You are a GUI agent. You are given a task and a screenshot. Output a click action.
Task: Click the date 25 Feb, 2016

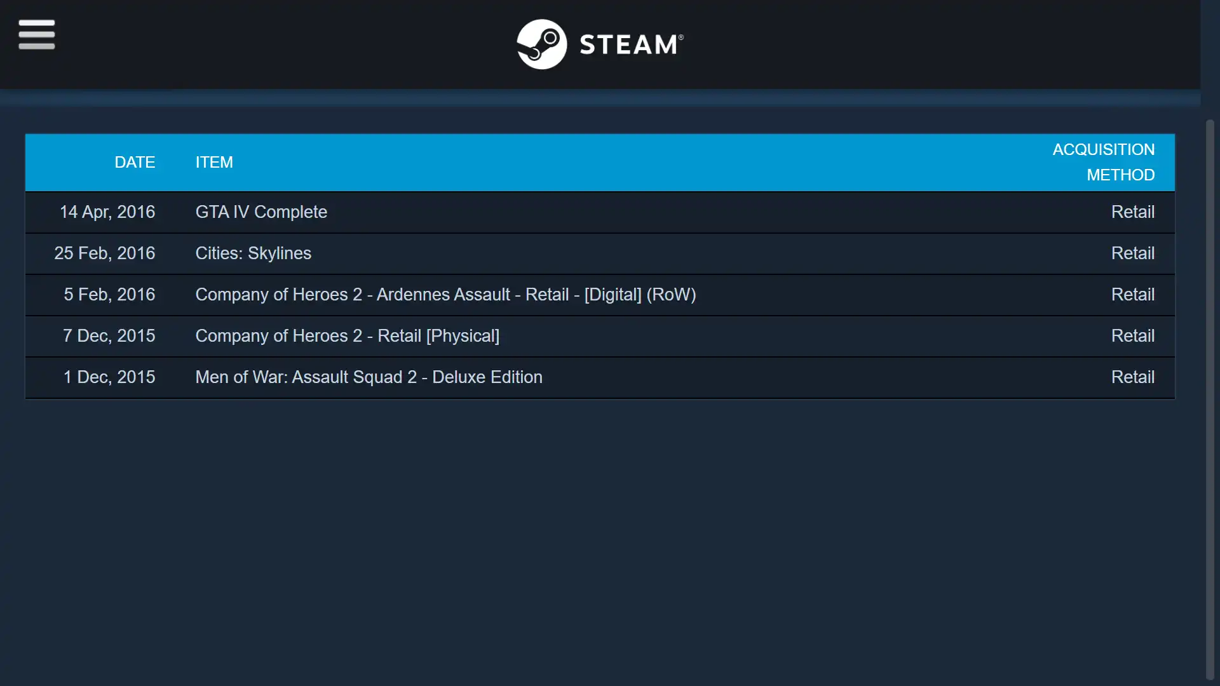(x=105, y=253)
